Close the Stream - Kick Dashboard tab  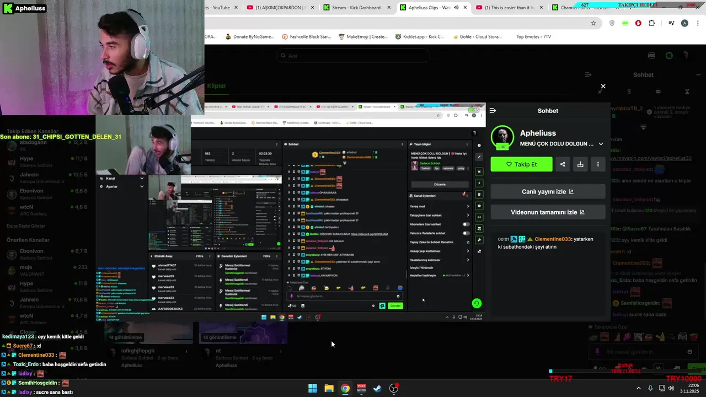pos(388,7)
